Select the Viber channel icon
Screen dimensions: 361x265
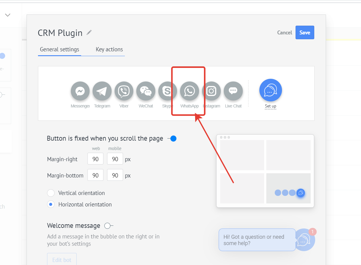tap(124, 91)
